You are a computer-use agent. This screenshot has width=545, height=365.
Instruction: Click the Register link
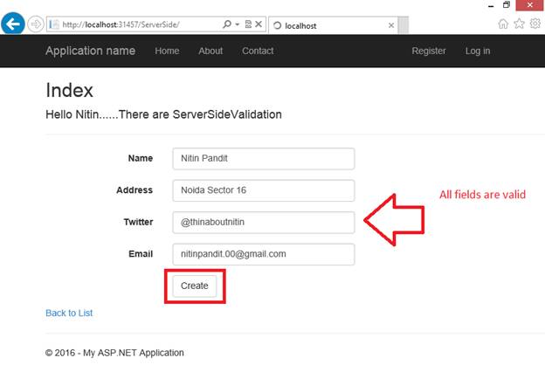(x=429, y=51)
